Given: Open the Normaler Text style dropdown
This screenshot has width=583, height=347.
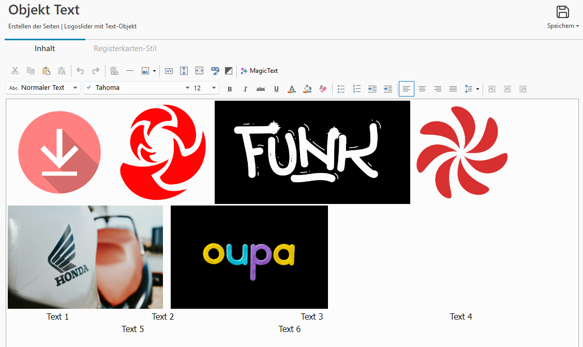Looking at the screenshot, I should [x=43, y=88].
